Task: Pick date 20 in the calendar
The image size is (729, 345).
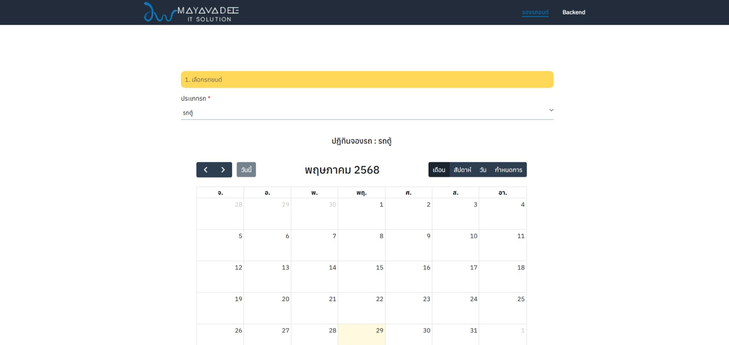Action: [x=267, y=308]
